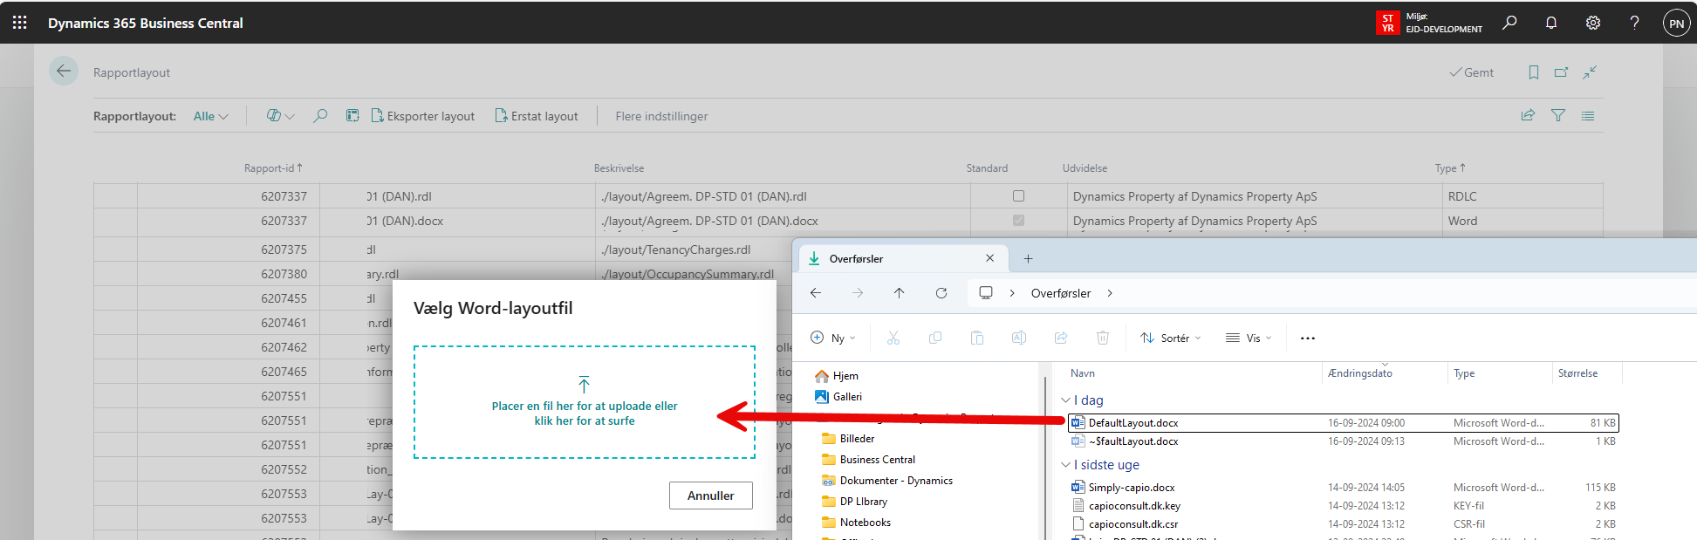Open Flere indstillinger
Viewport: 1697px width, 540px height.
661,116
